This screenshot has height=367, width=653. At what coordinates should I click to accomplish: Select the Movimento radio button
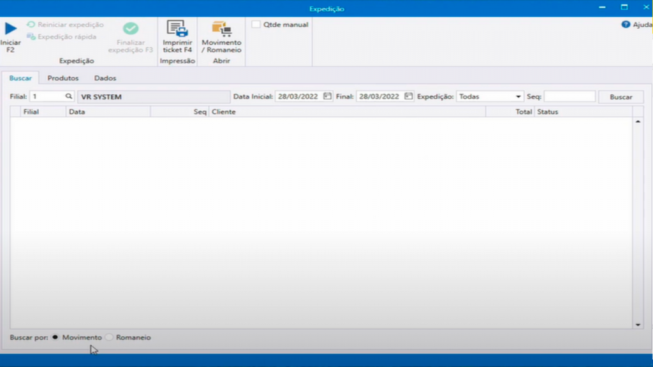click(55, 337)
